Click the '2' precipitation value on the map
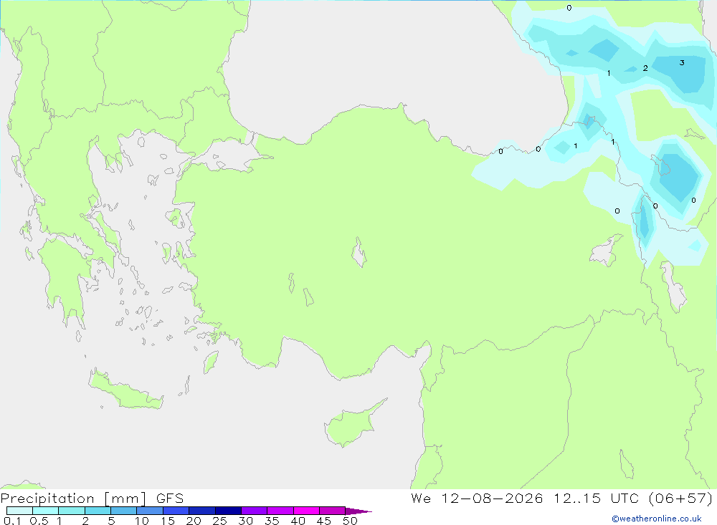This screenshot has width=717, height=525. [x=645, y=68]
